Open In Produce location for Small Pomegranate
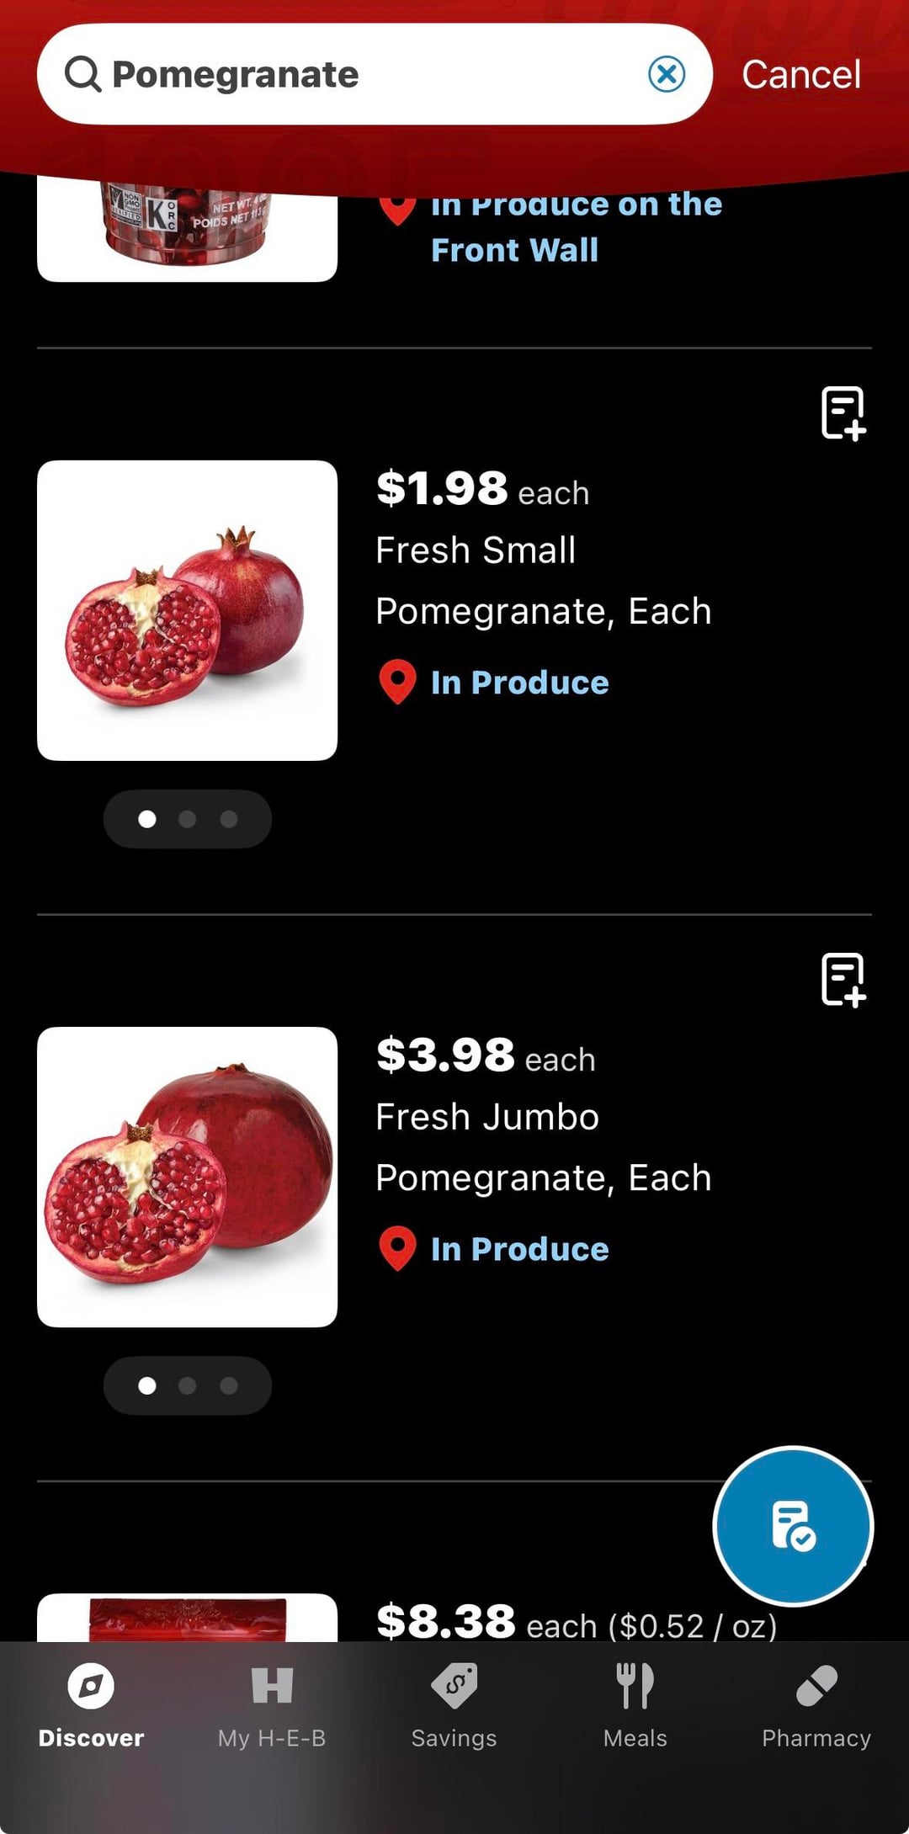 [519, 683]
